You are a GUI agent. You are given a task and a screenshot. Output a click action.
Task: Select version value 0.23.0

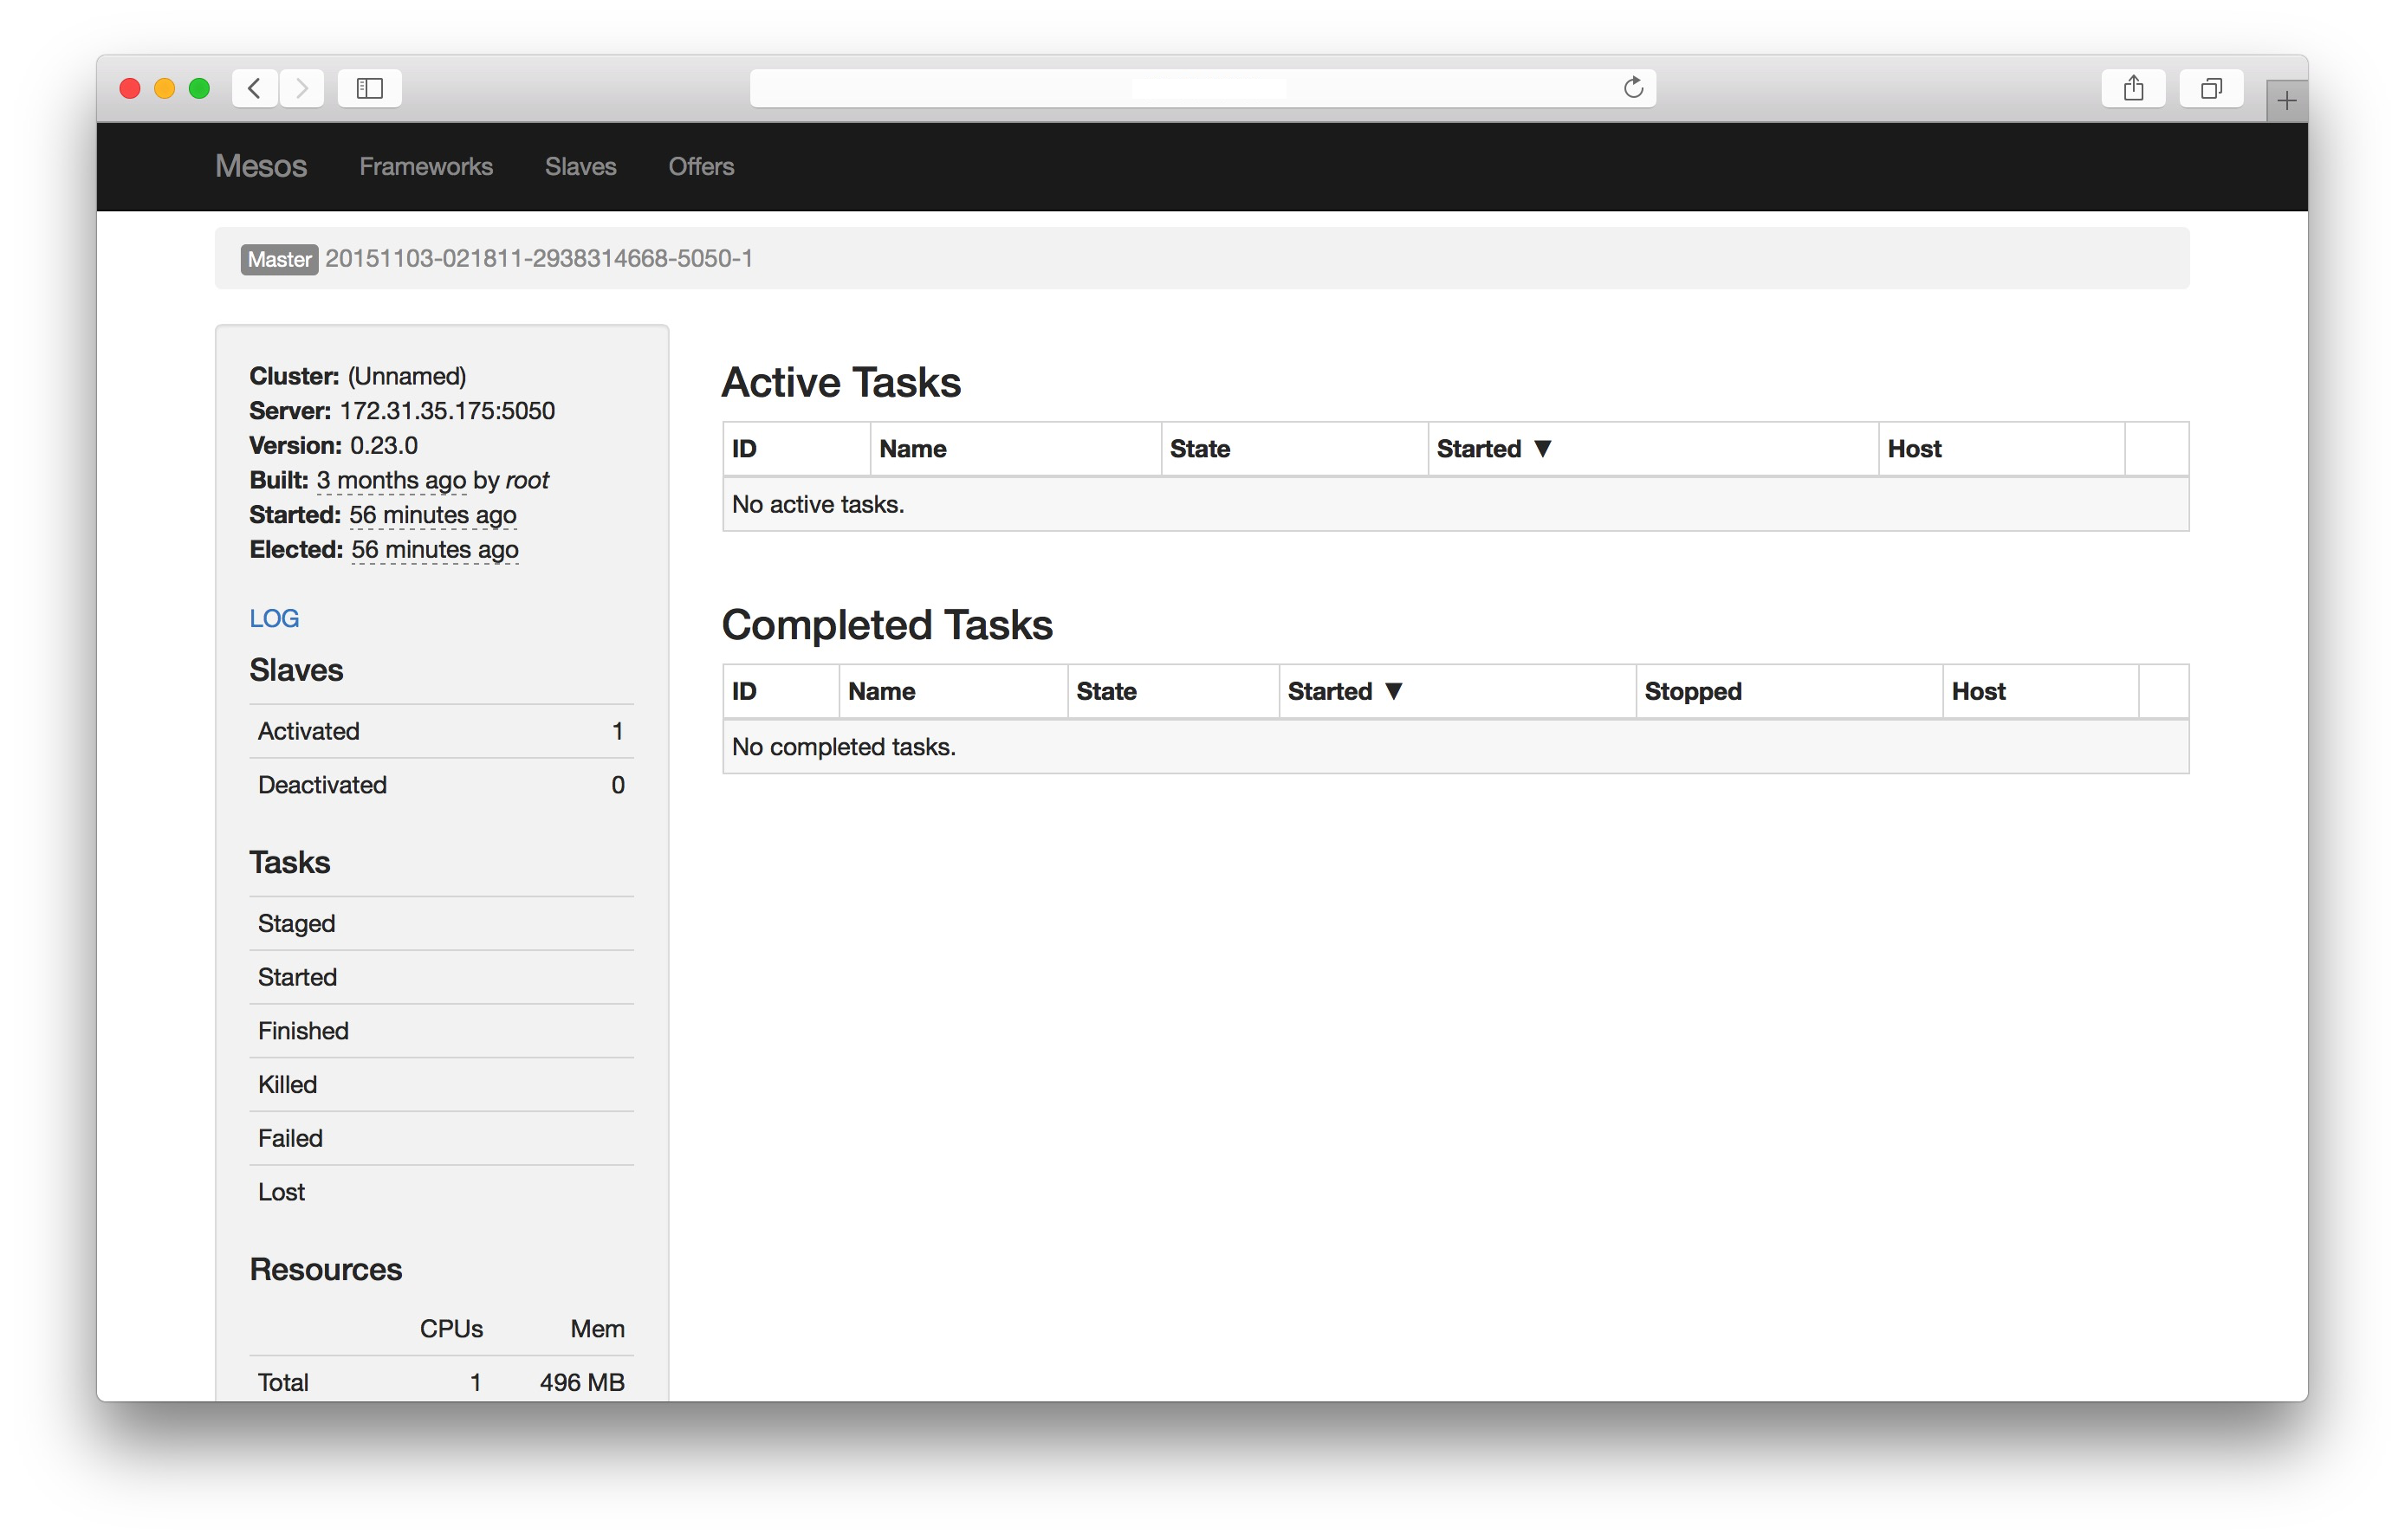coord(384,445)
